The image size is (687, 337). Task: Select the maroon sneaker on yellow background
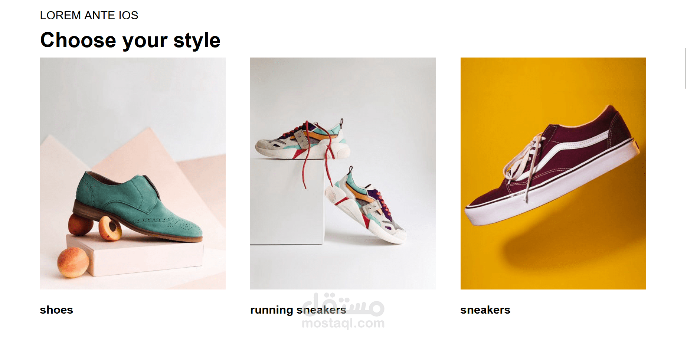pos(553,173)
